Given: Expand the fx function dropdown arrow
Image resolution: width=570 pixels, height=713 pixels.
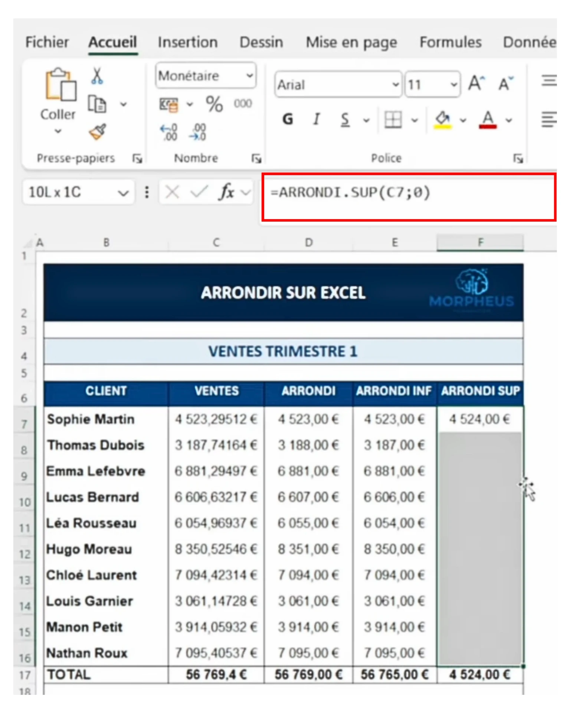Looking at the screenshot, I should [x=245, y=192].
